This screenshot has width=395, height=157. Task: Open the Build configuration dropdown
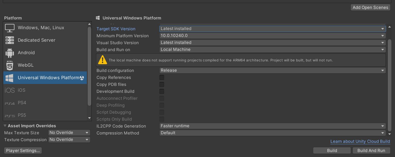tap(272, 71)
